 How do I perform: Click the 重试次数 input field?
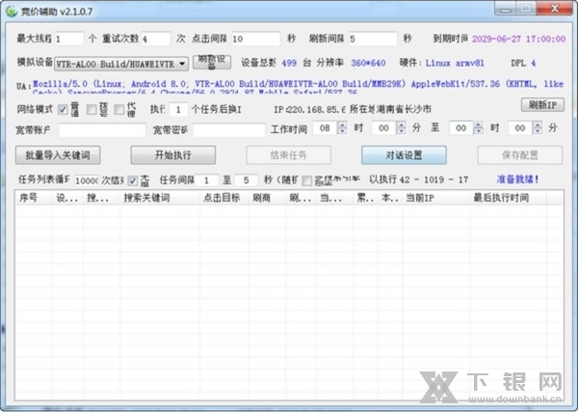point(156,39)
